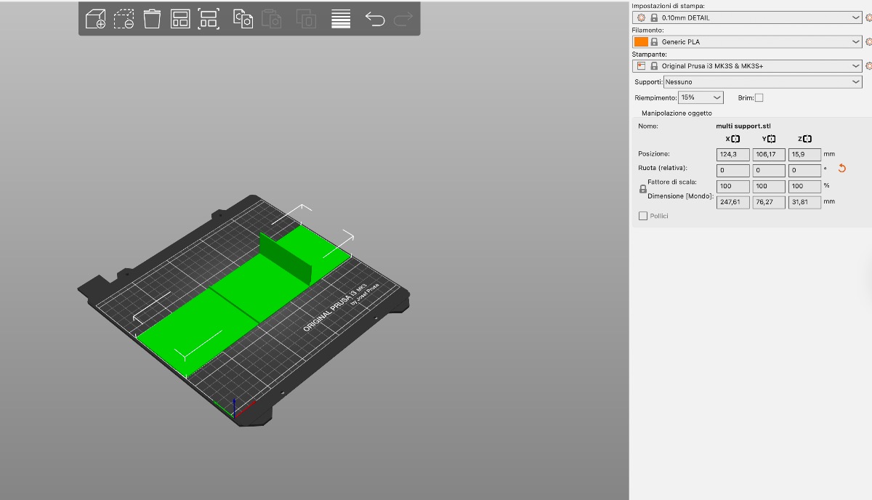Click the Posizione X field 124,3
Image resolution: width=872 pixels, height=500 pixels.
tap(732, 154)
